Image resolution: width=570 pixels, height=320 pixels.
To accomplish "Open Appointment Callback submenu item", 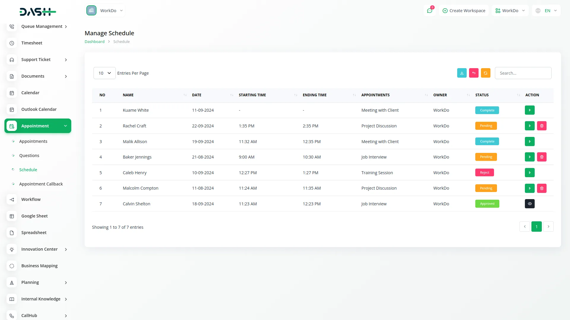I will coord(41,184).
